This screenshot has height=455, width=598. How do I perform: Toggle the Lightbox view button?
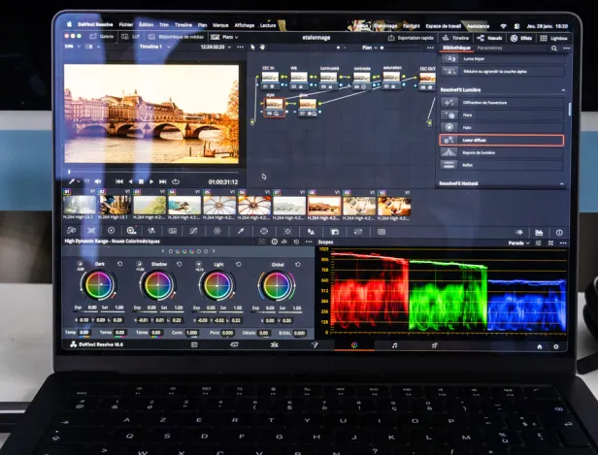pos(554,38)
